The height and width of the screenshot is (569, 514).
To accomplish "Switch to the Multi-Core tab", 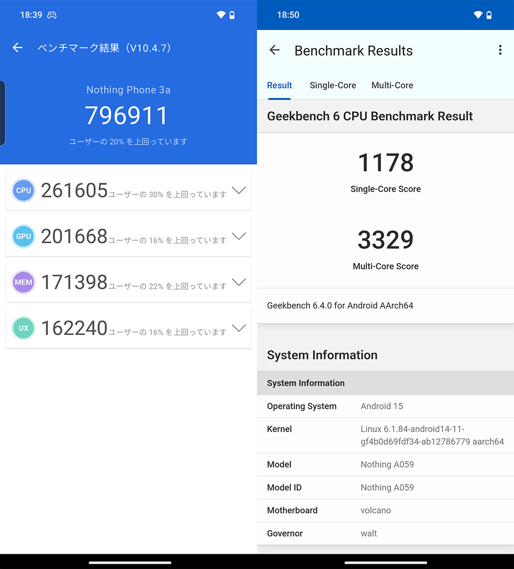I will (x=392, y=85).
